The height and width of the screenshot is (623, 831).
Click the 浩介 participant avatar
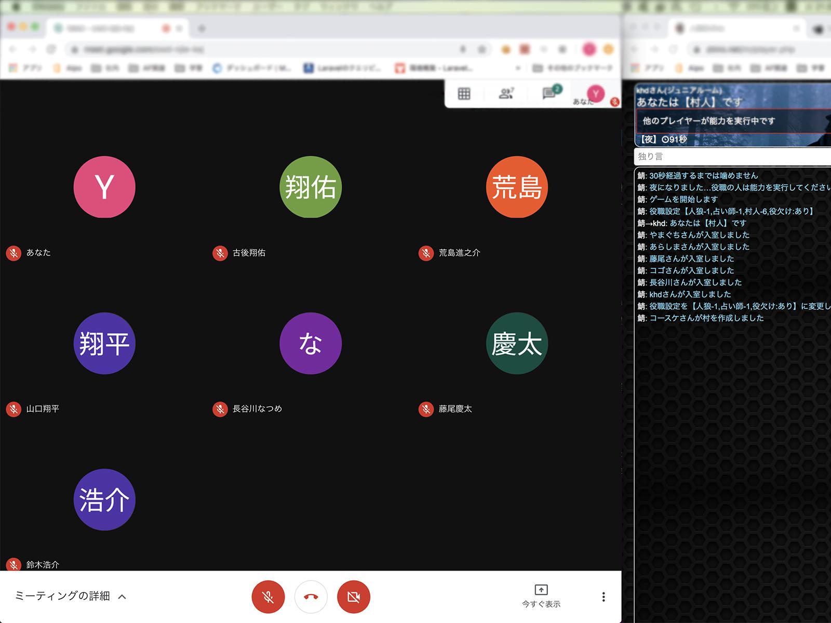[x=104, y=499]
